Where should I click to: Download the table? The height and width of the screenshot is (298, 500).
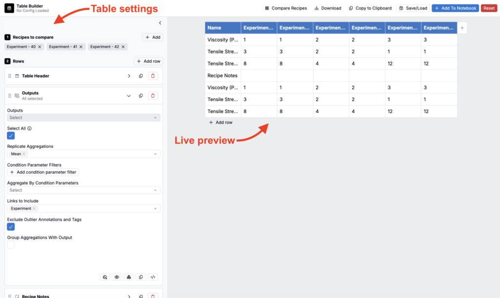pos(328,8)
